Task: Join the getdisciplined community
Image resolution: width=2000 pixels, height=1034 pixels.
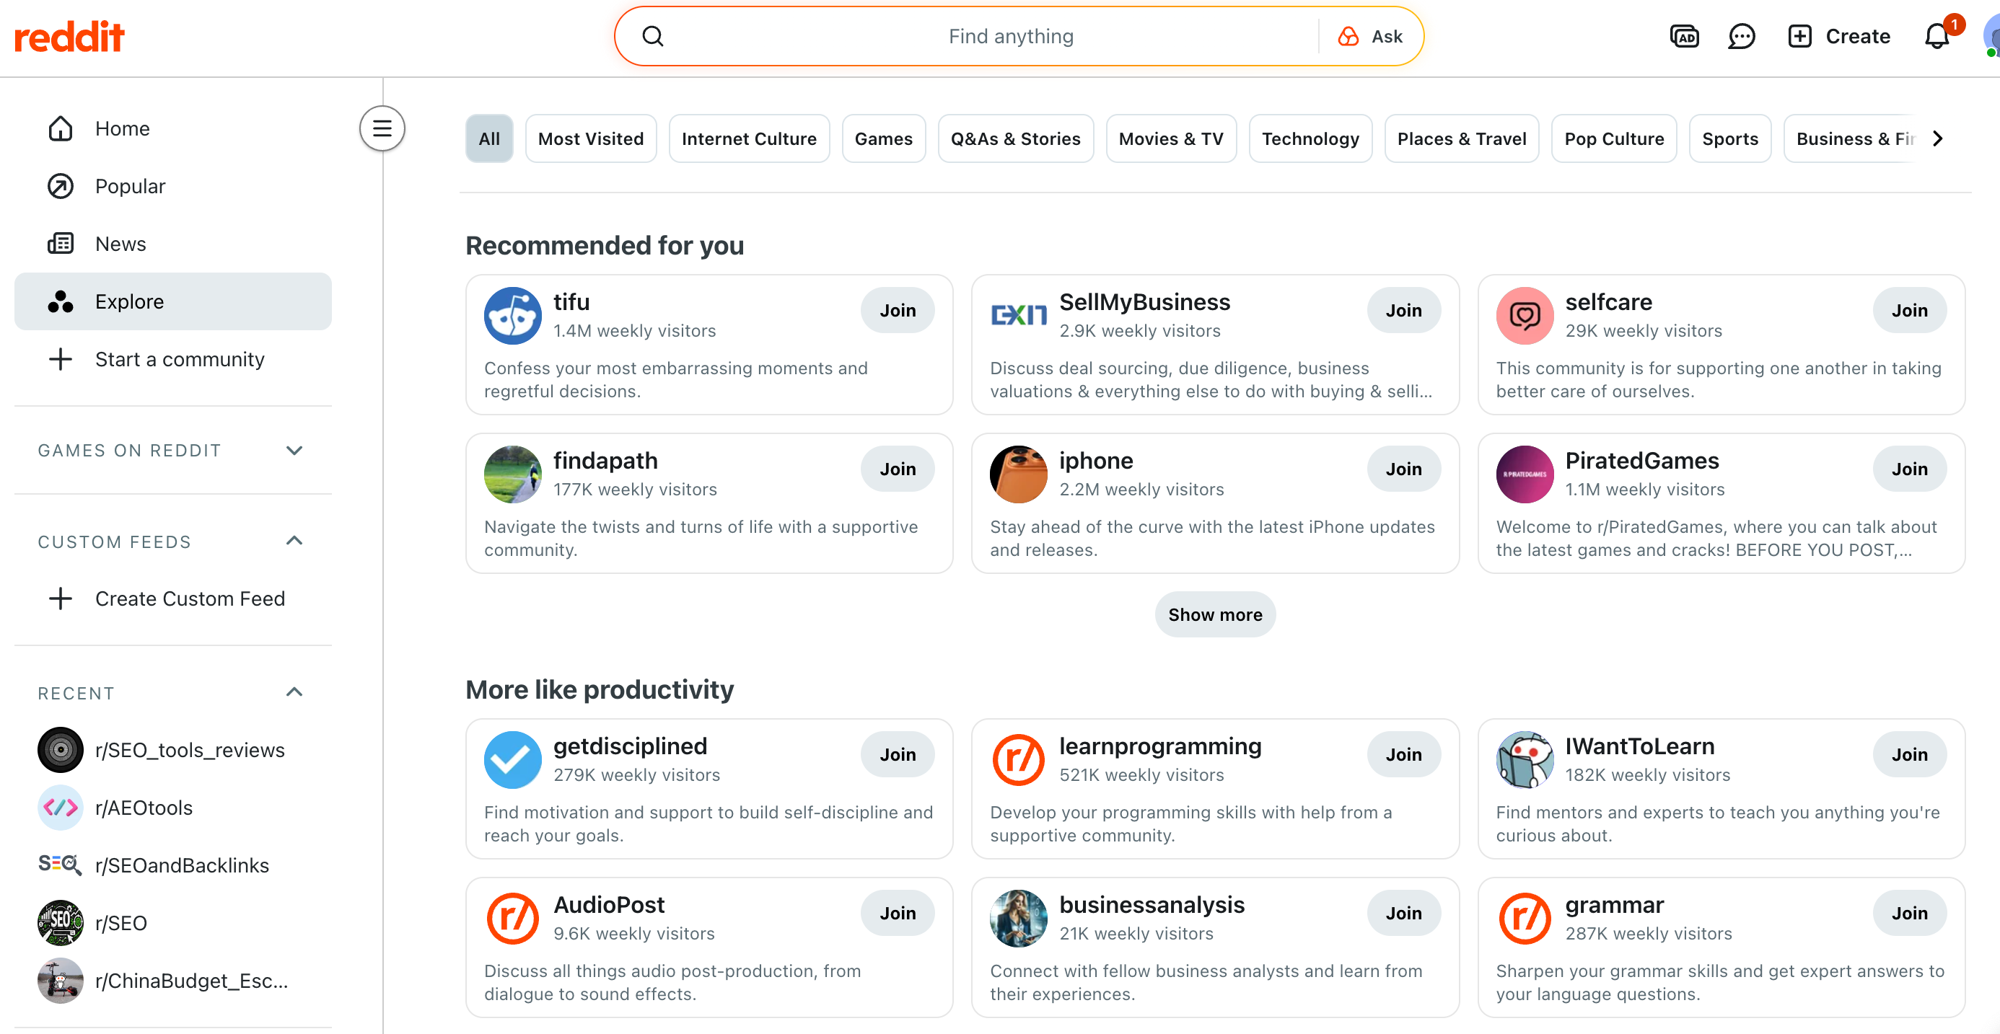Action: (898, 755)
